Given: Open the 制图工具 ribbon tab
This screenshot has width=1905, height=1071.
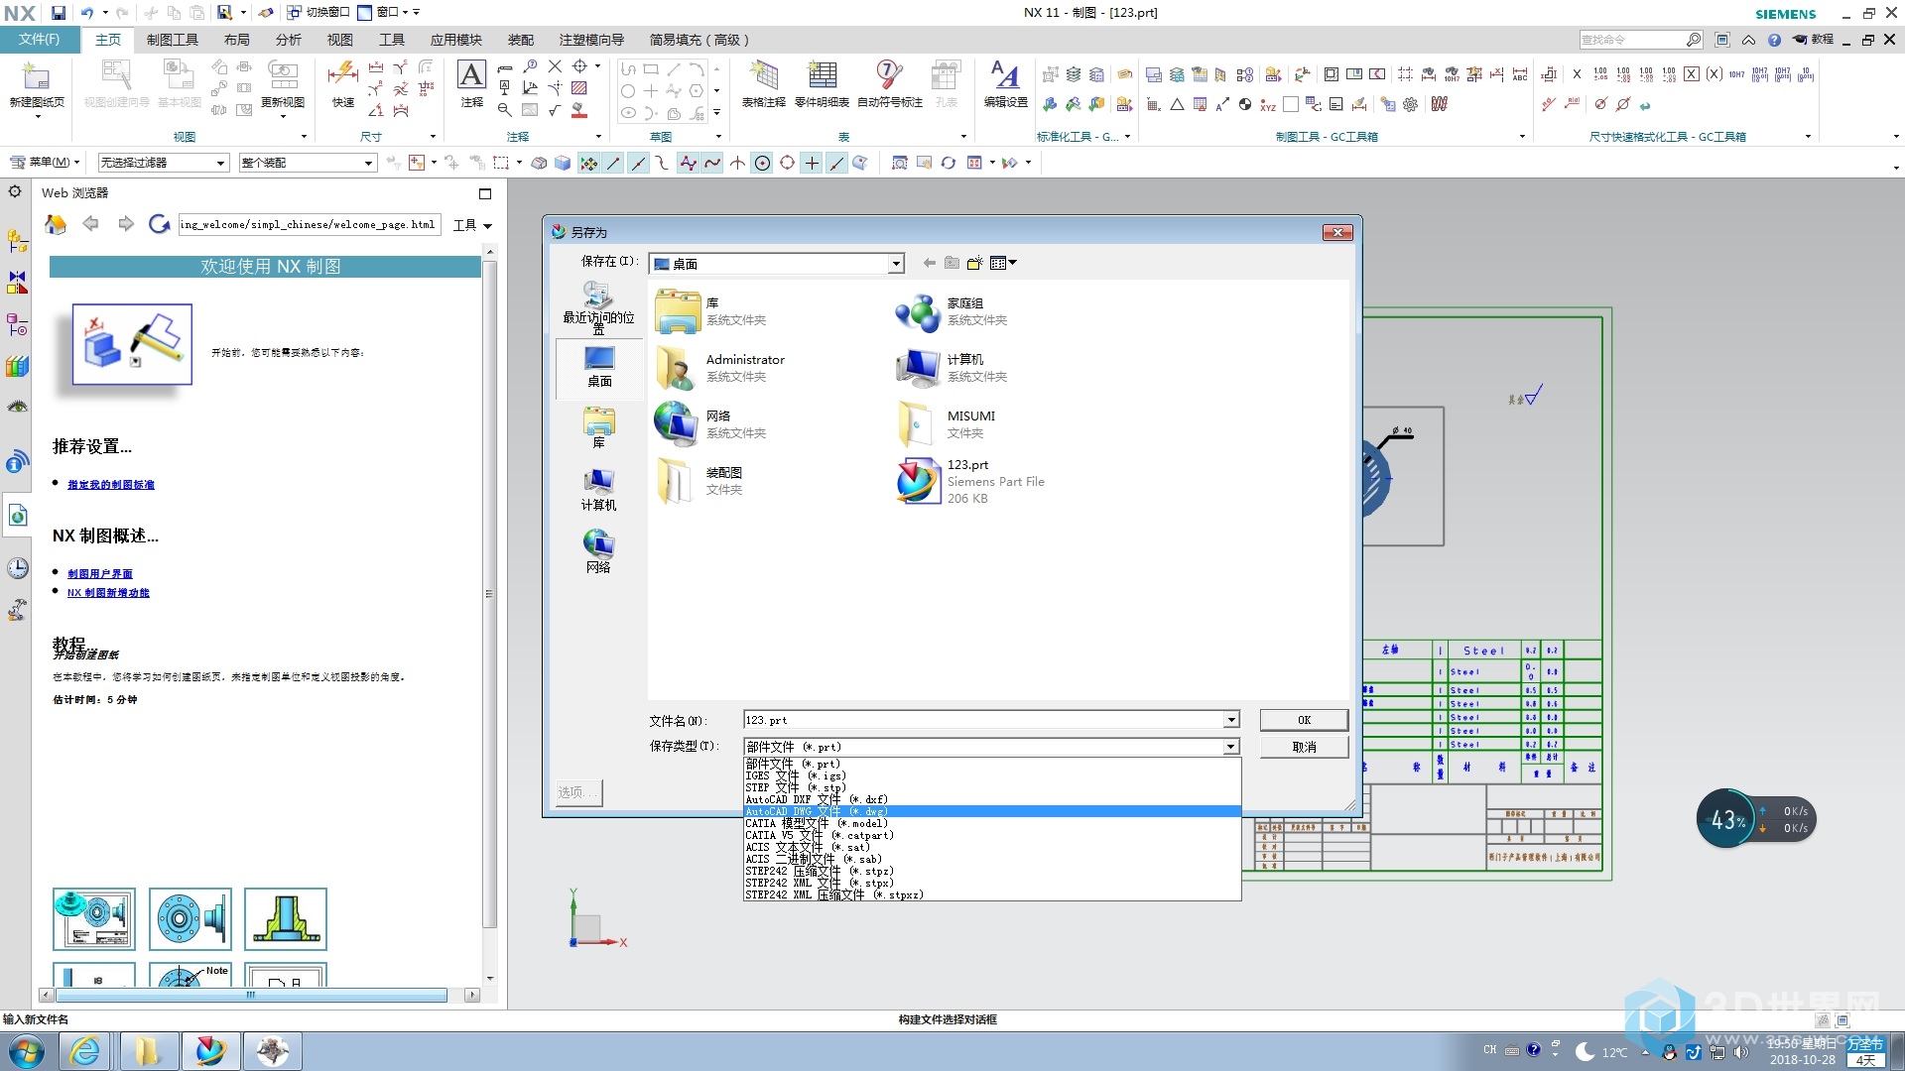Looking at the screenshot, I should 172,40.
